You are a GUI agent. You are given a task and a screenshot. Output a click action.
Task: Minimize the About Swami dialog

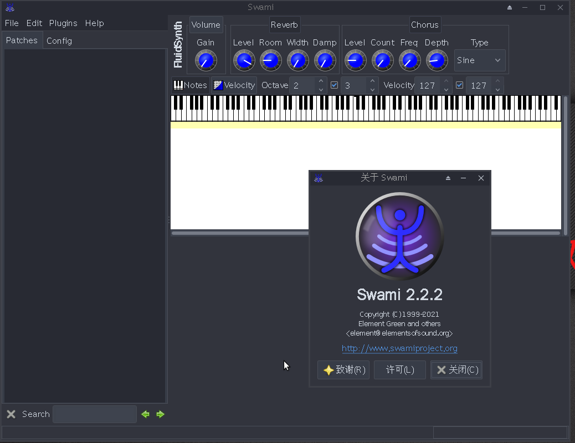click(464, 178)
